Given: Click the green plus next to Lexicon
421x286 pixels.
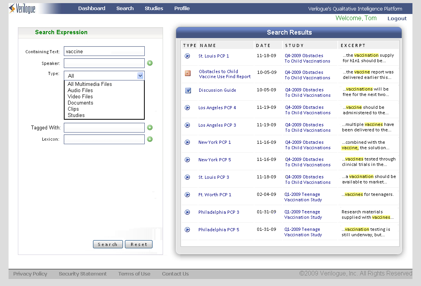Looking at the screenshot, I should pos(150,140).
